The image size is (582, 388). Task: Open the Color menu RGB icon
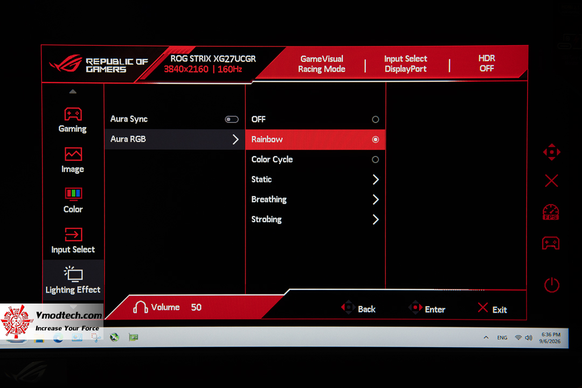click(x=73, y=194)
